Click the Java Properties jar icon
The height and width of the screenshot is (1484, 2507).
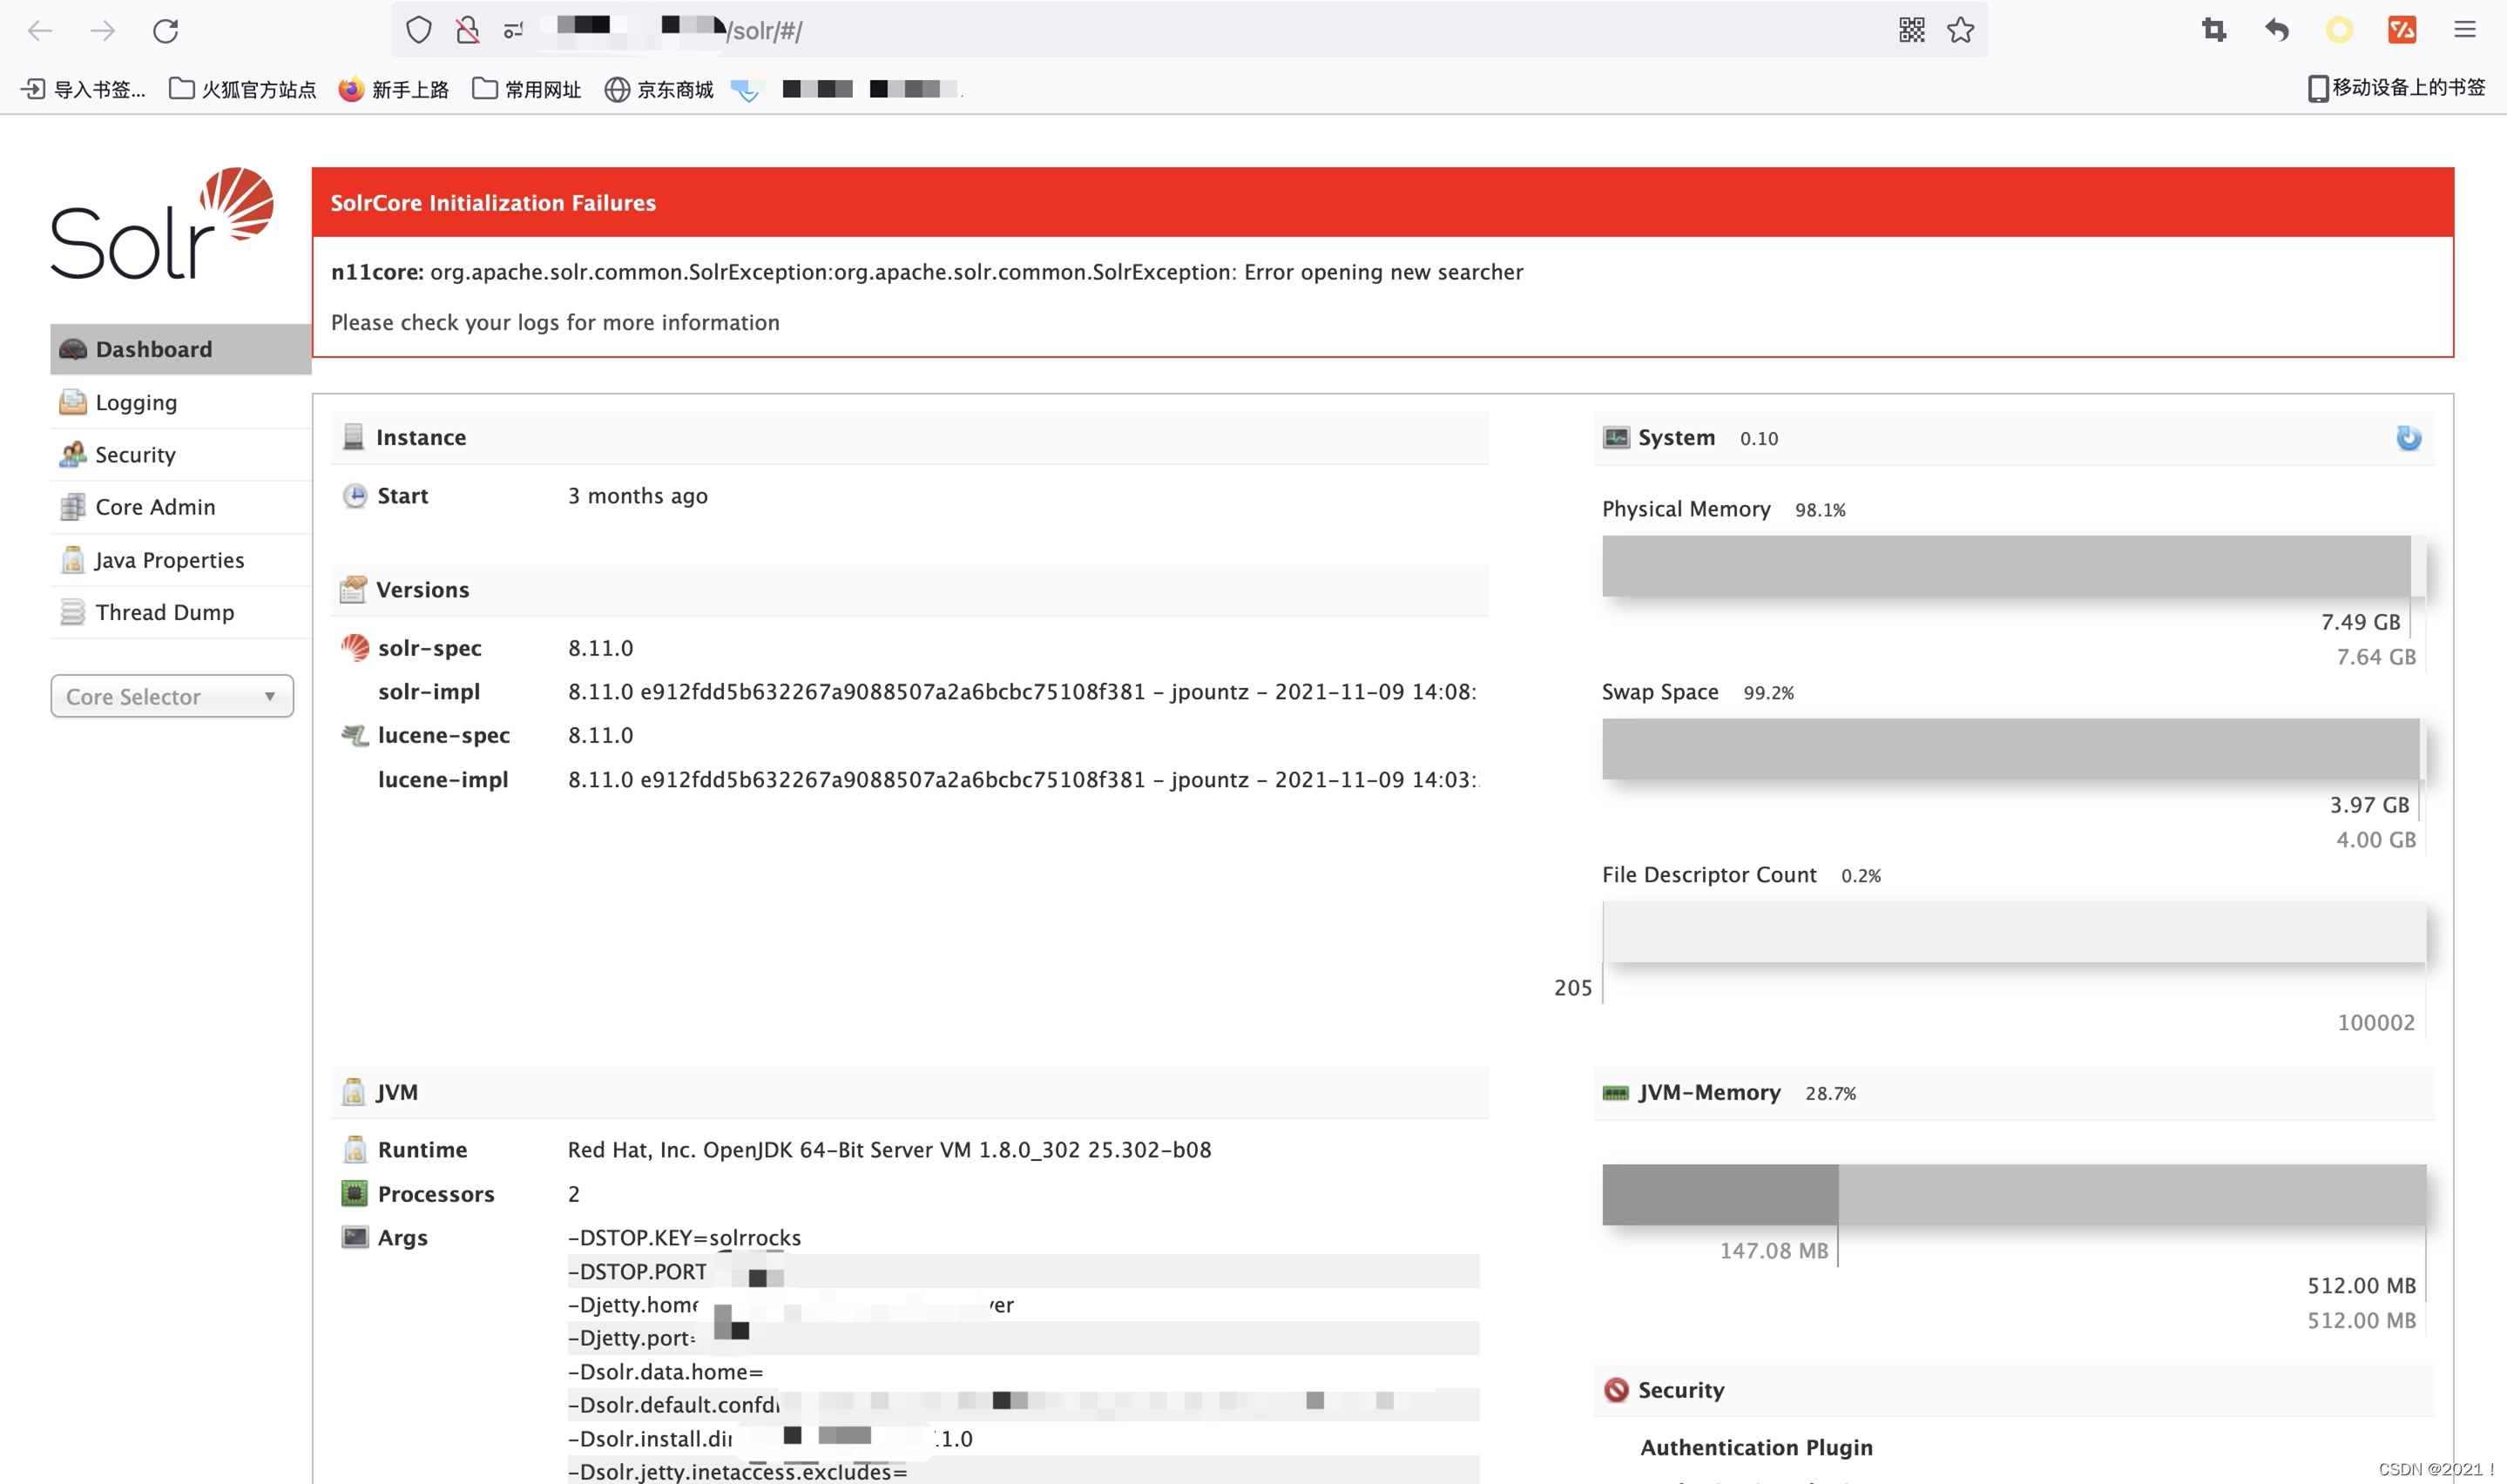tap(73, 560)
